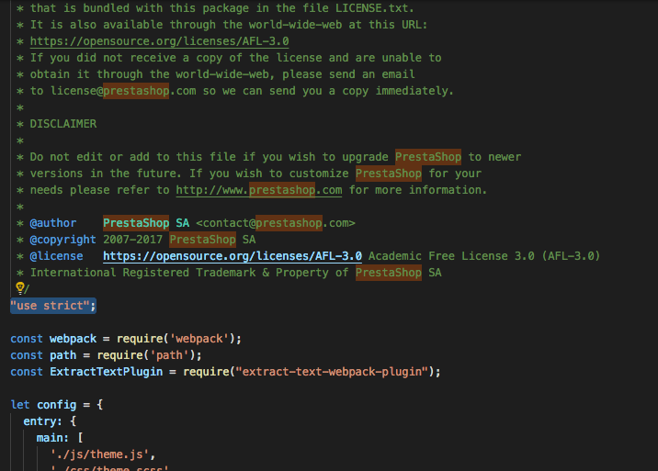Click license@prestashop.com email text

click(123, 91)
